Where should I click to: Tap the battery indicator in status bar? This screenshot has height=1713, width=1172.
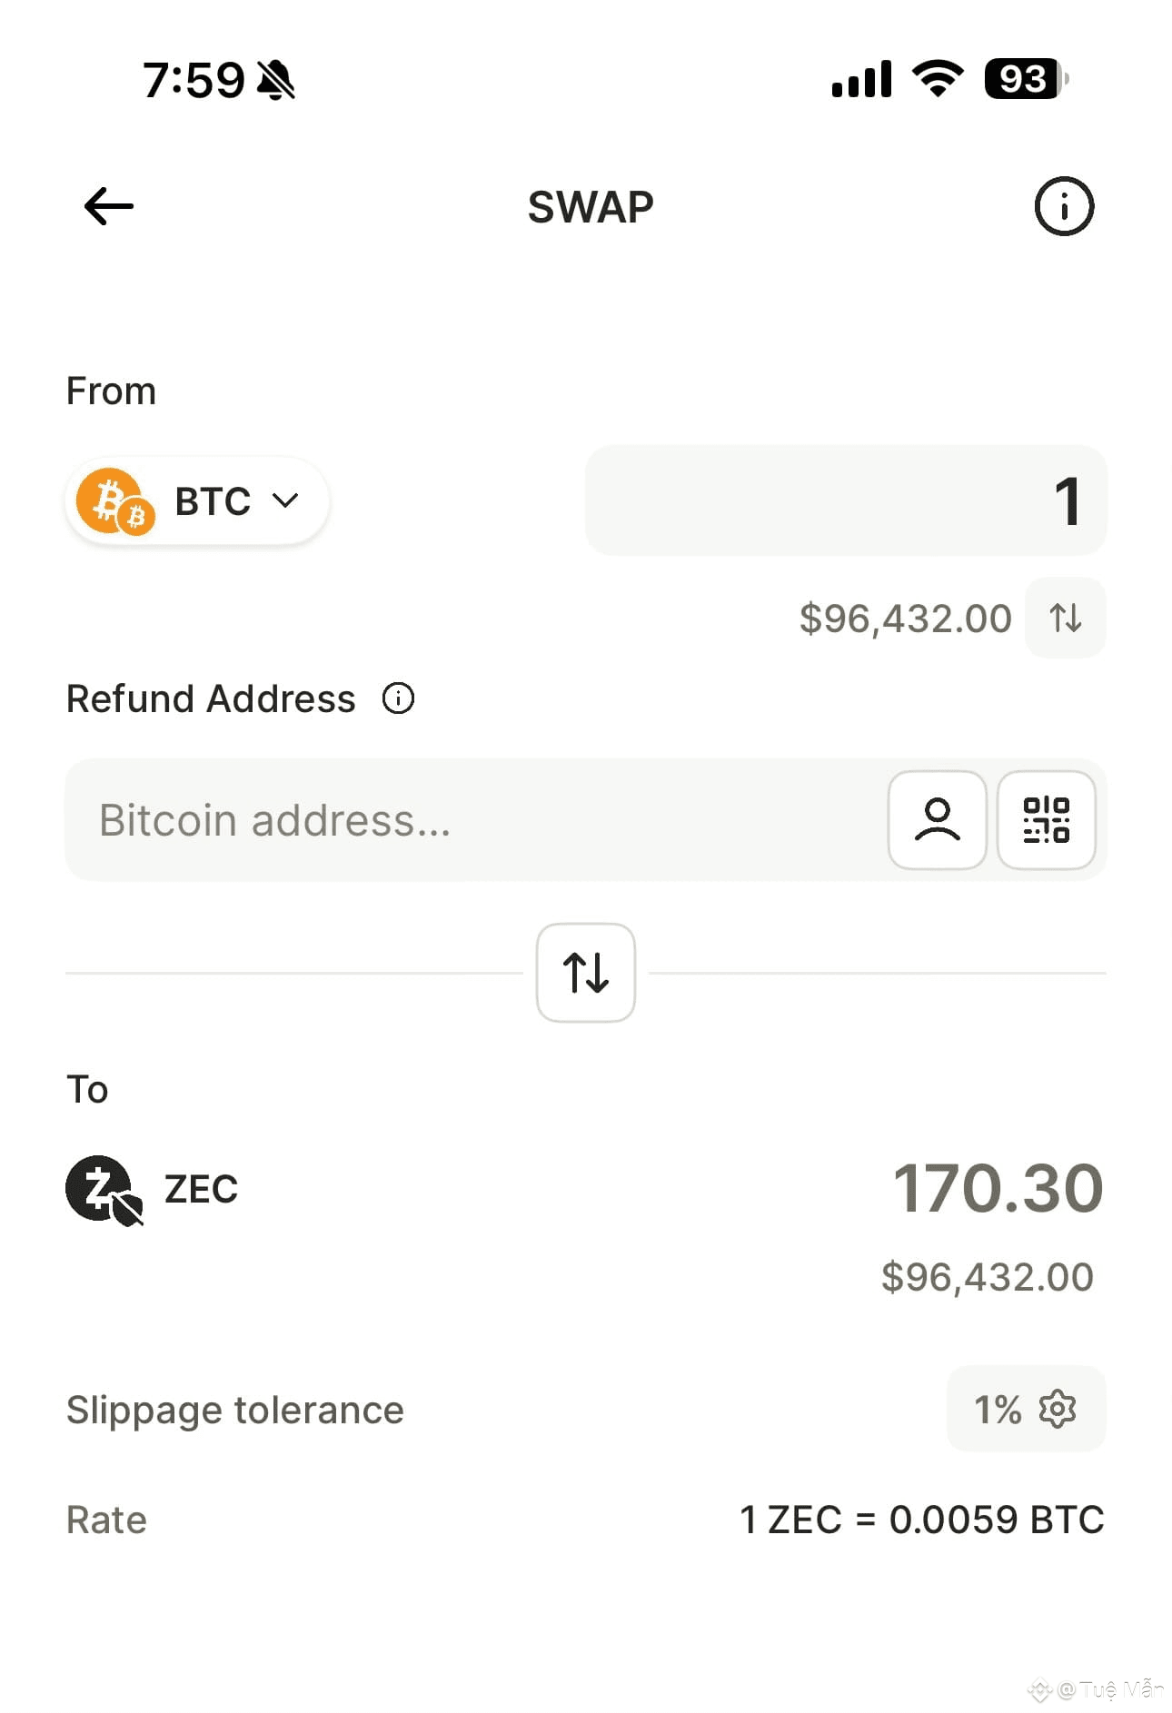click(x=1024, y=79)
